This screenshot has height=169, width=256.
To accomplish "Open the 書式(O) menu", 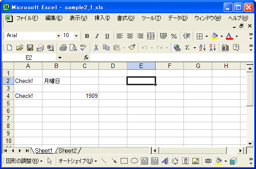I will (126, 18).
